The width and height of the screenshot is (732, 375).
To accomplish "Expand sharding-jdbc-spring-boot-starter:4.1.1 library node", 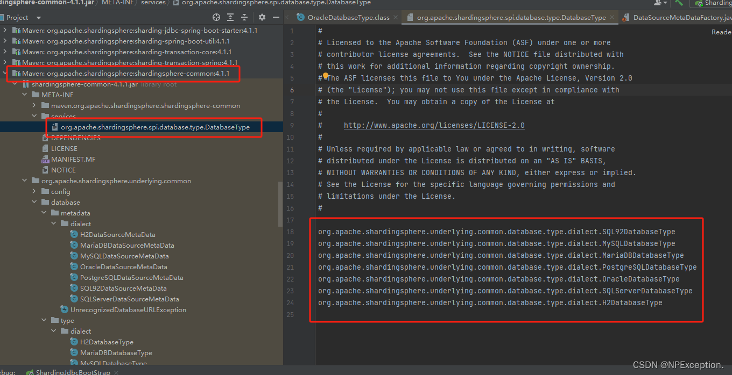I will tap(5, 30).
